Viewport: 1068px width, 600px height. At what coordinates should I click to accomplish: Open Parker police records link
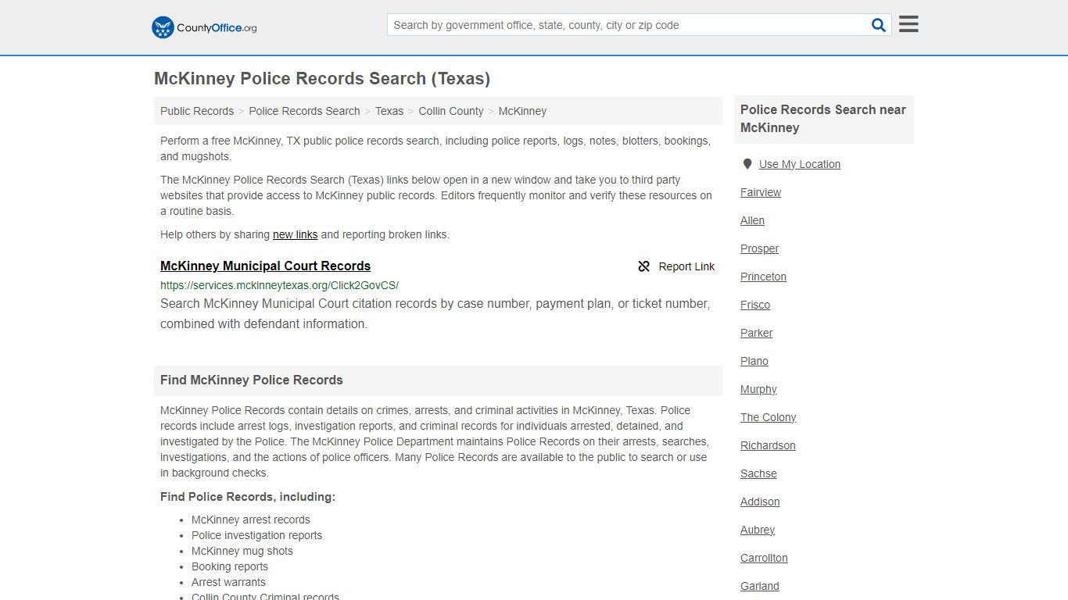click(756, 333)
